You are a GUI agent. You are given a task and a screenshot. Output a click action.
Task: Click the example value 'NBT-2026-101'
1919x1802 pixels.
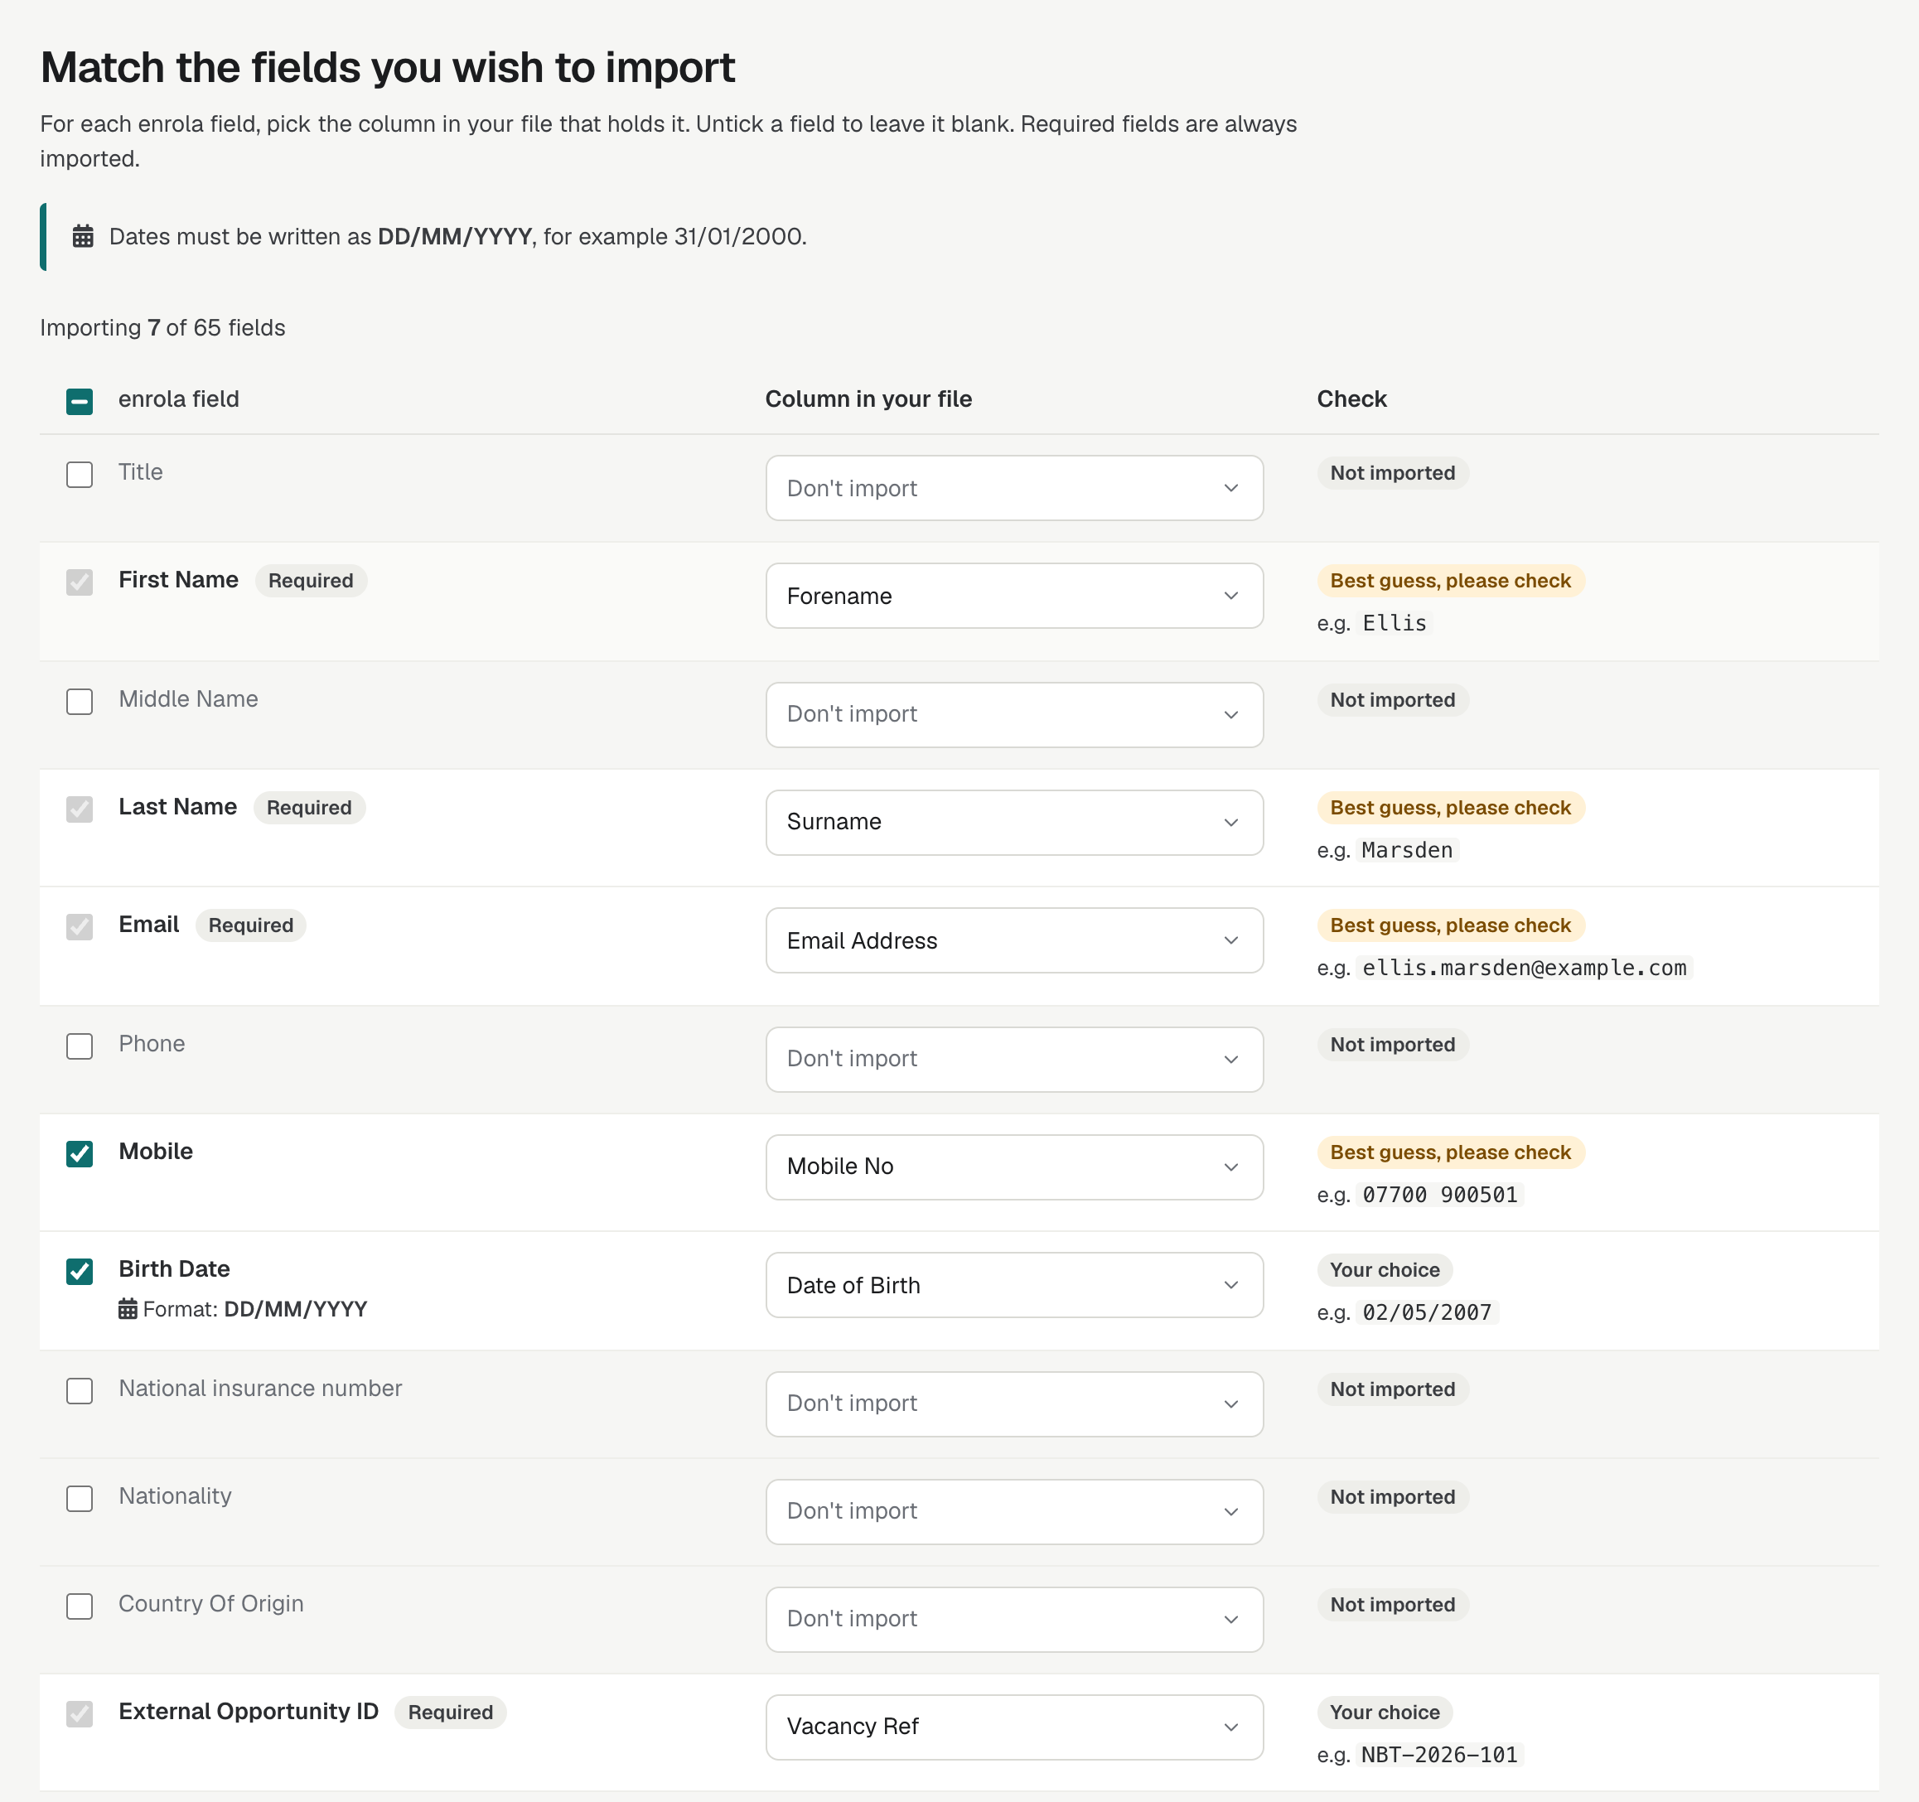click(1439, 1755)
